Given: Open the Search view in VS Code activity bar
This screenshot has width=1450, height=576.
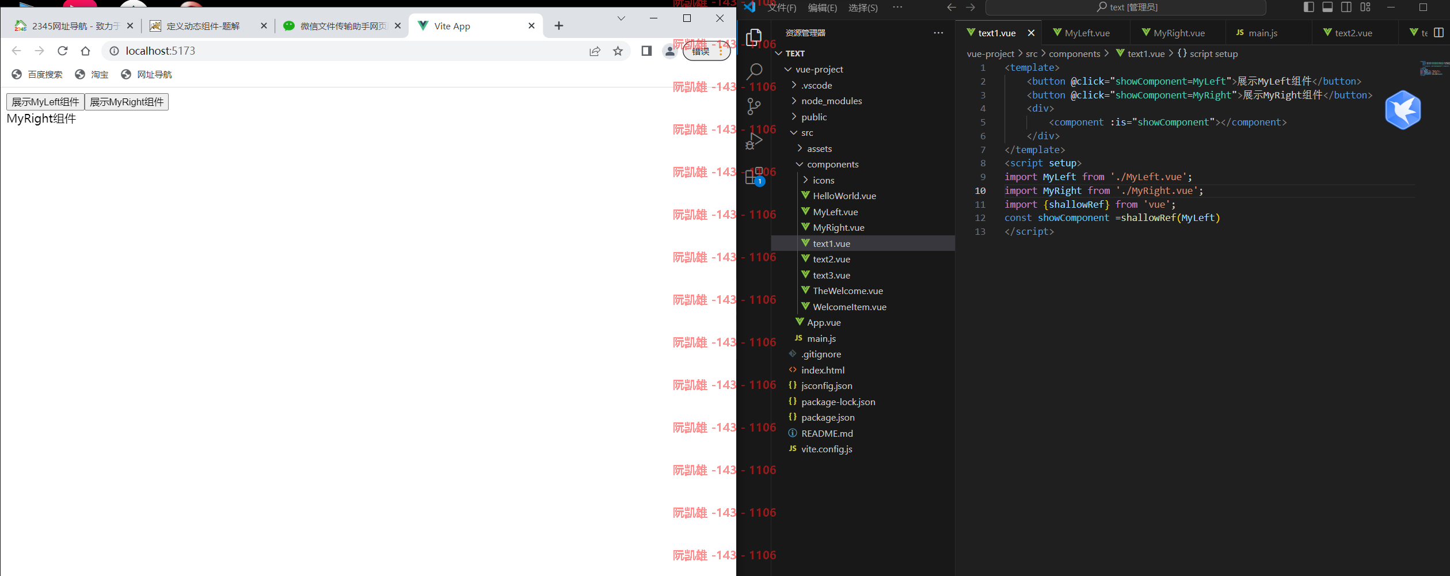Looking at the screenshot, I should [753, 72].
